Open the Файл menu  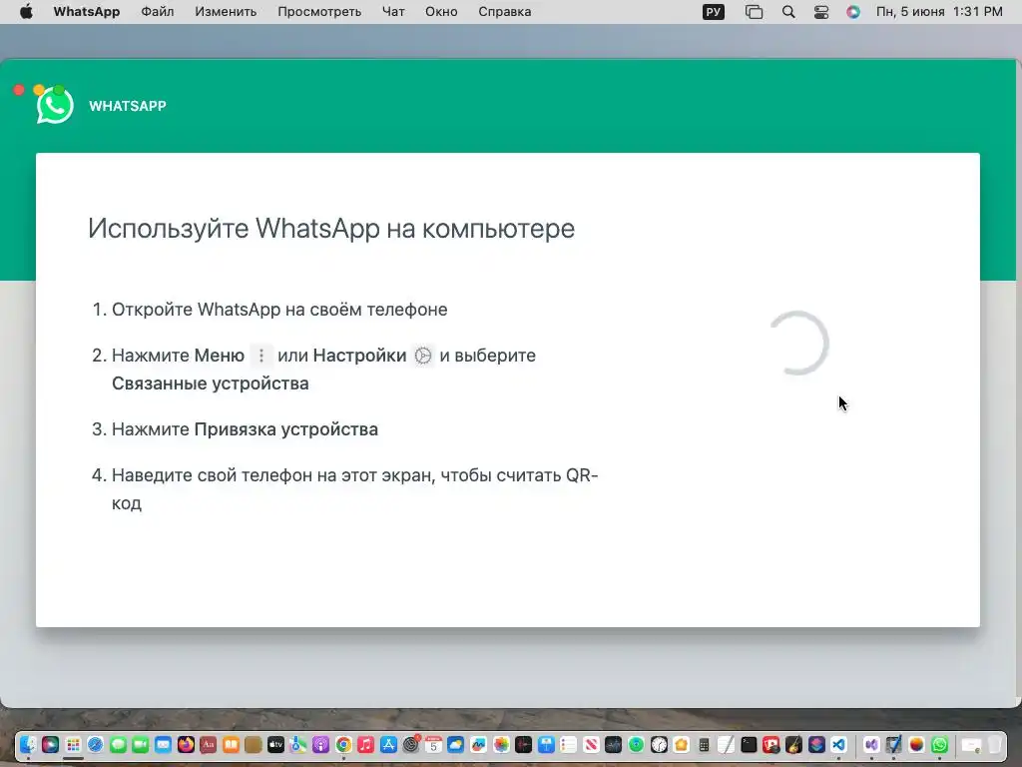[157, 12]
